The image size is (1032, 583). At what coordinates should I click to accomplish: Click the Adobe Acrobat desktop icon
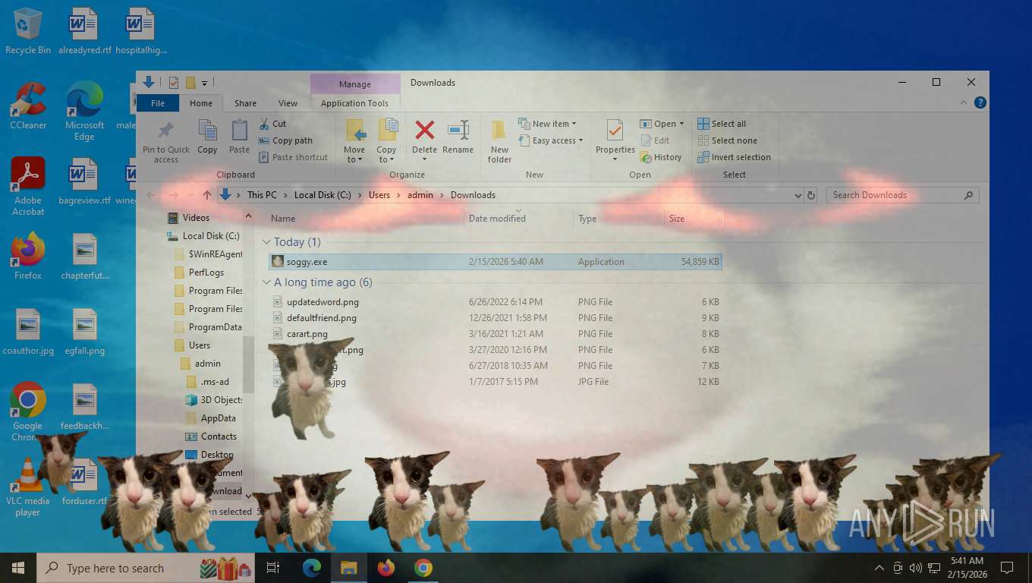coord(28,187)
